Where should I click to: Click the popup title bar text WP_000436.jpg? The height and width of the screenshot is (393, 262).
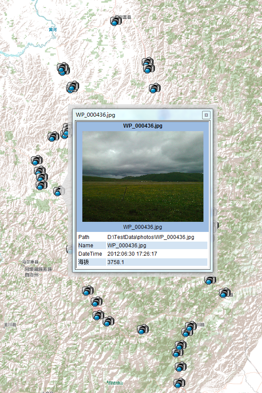point(96,115)
